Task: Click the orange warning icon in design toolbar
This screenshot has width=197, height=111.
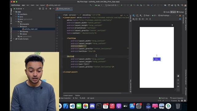Action: pyautogui.click(x=180, y=16)
